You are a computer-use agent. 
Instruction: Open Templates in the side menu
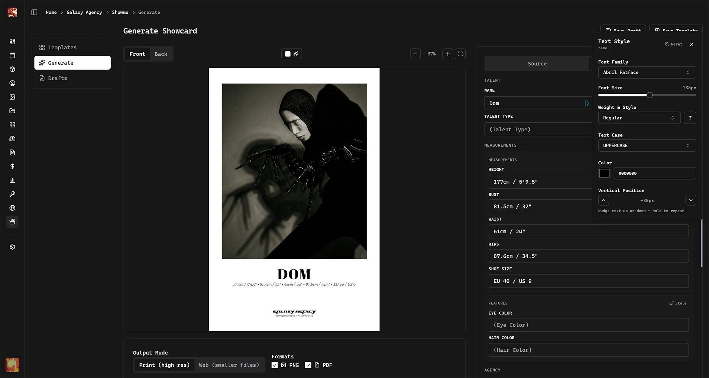point(72,47)
